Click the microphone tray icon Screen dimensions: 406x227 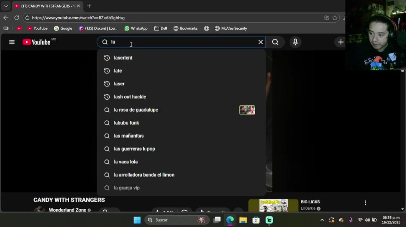point(350,220)
